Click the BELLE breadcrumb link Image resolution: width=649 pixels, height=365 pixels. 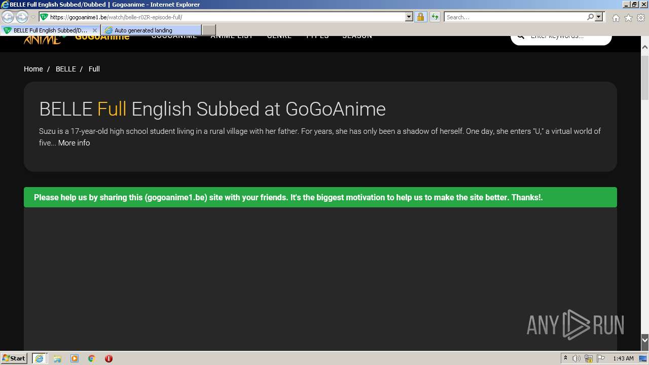pyautogui.click(x=66, y=69)
